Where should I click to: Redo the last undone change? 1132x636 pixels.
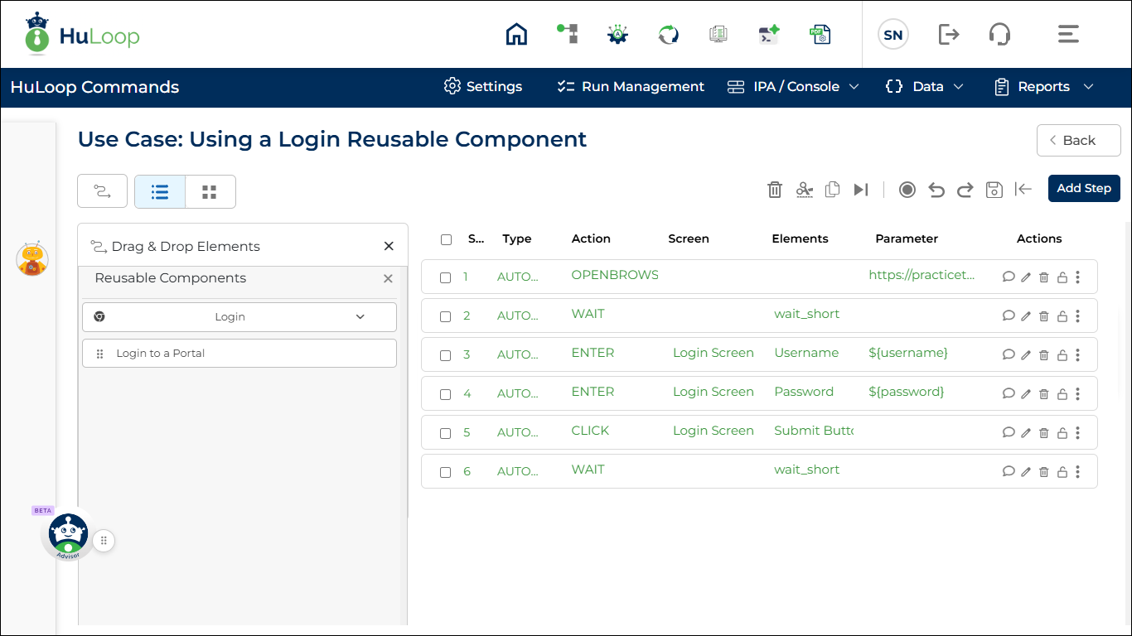pos(965,190)
